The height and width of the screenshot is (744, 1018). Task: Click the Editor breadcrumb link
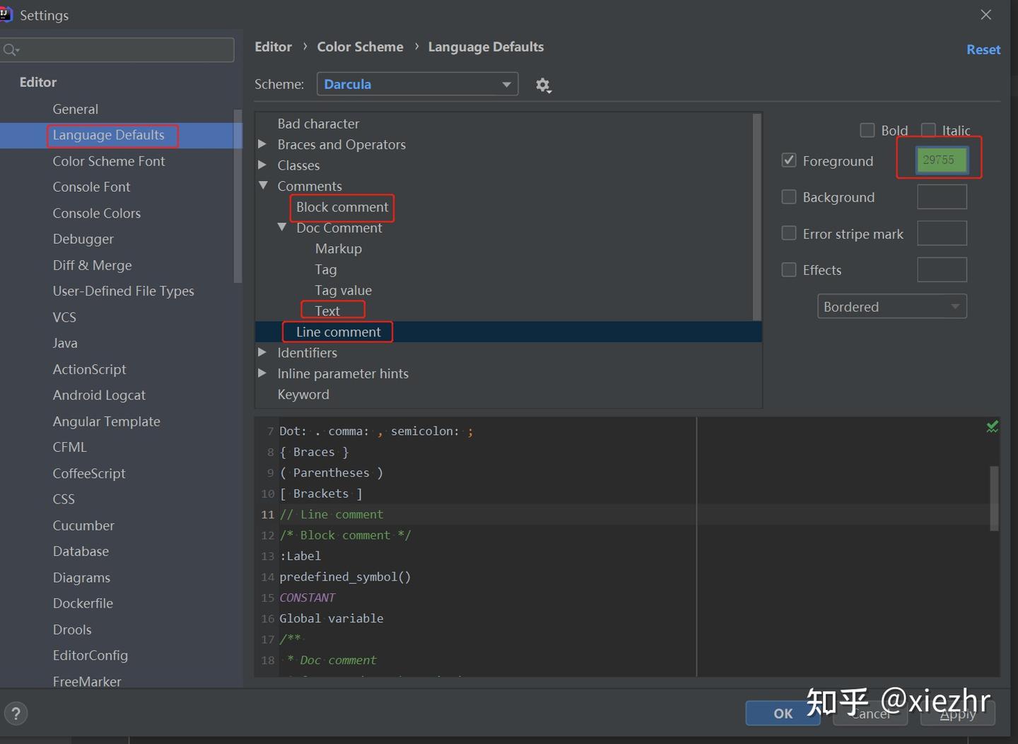point(273,47)
